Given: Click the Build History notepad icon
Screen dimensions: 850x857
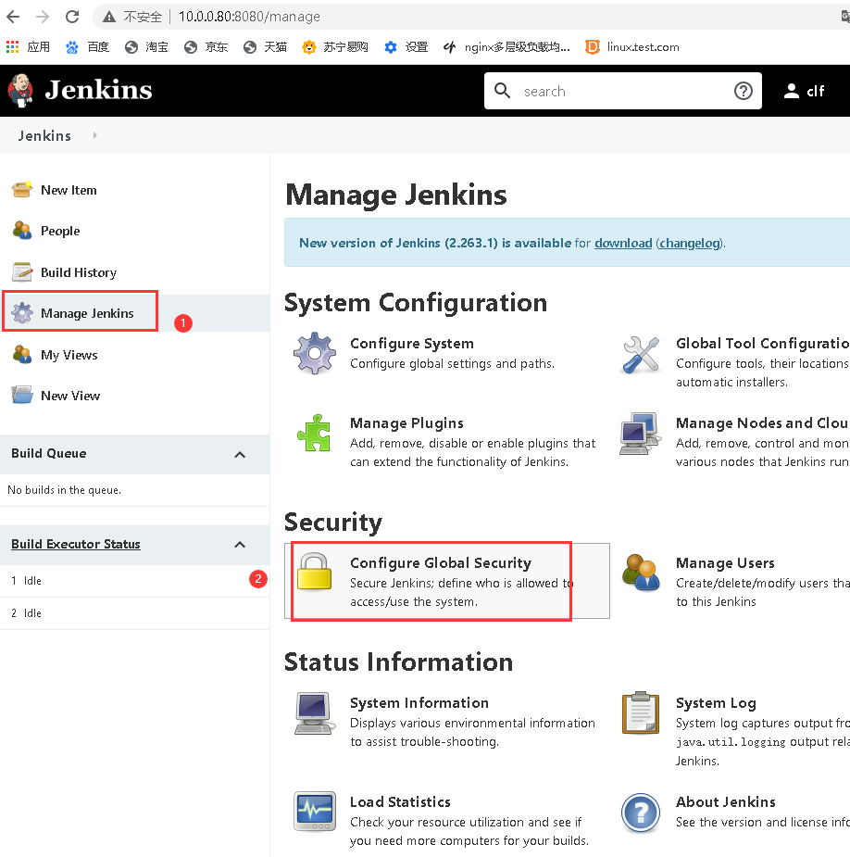Looking at the screenshot, I should (22, 271).
